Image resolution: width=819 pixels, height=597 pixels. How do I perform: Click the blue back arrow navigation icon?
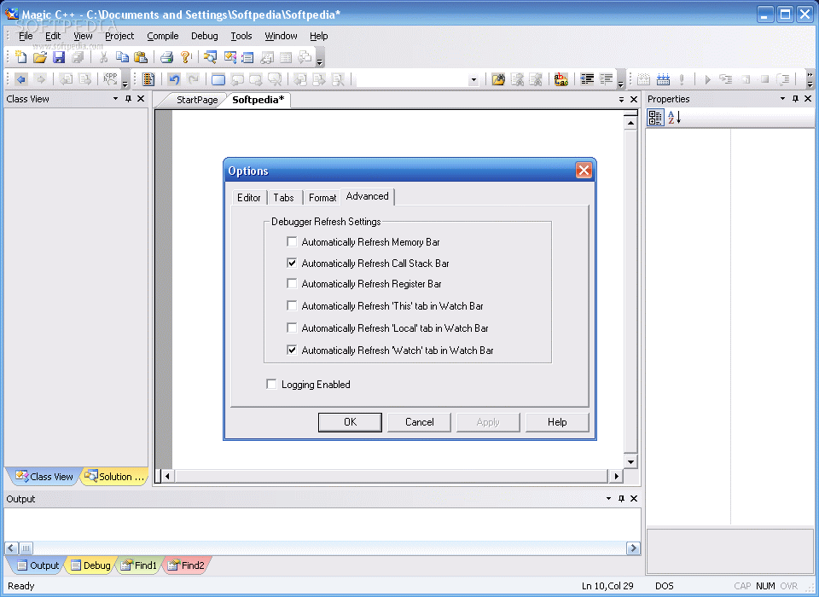coord(20,79)
